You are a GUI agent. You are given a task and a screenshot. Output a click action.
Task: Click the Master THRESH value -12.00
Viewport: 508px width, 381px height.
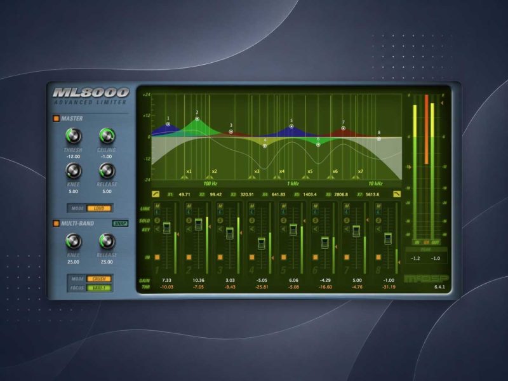73,156
